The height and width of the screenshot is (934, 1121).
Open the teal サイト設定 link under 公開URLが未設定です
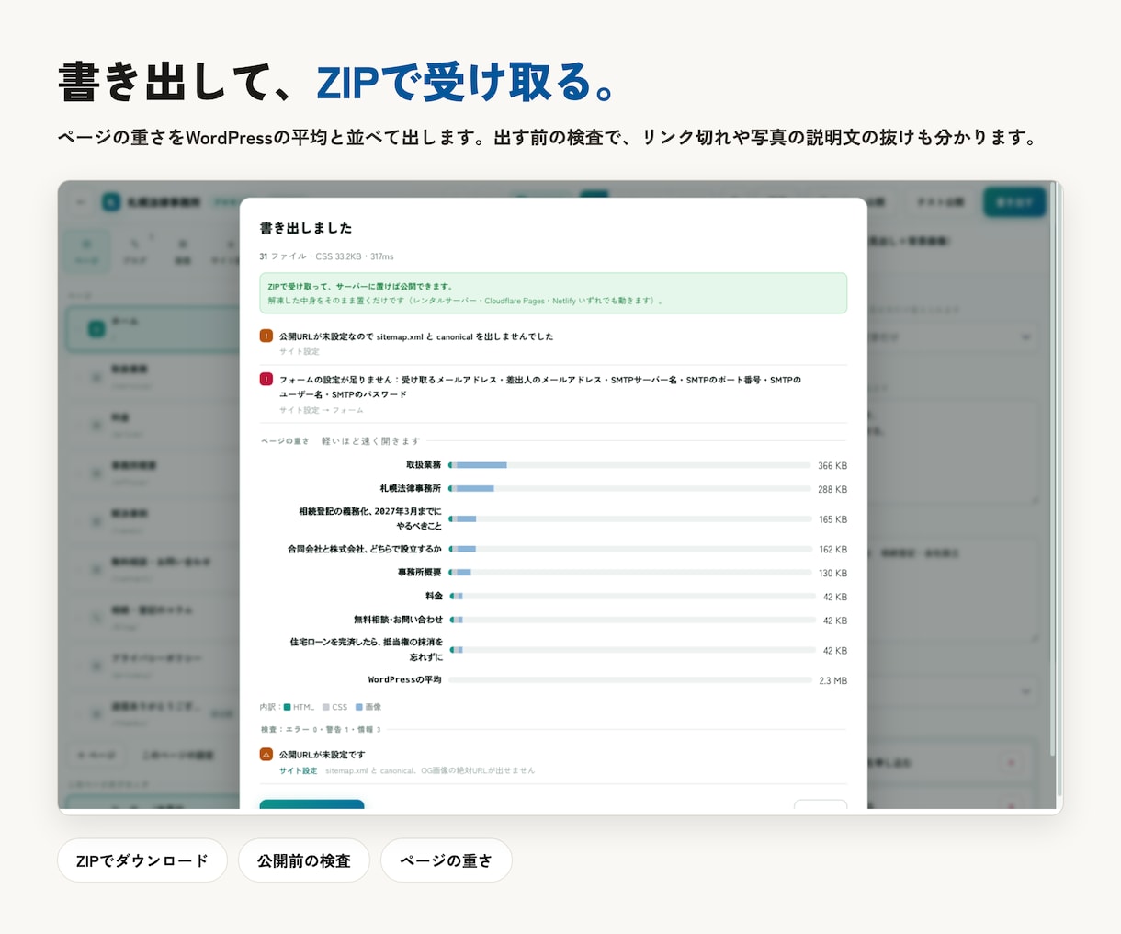299,770
